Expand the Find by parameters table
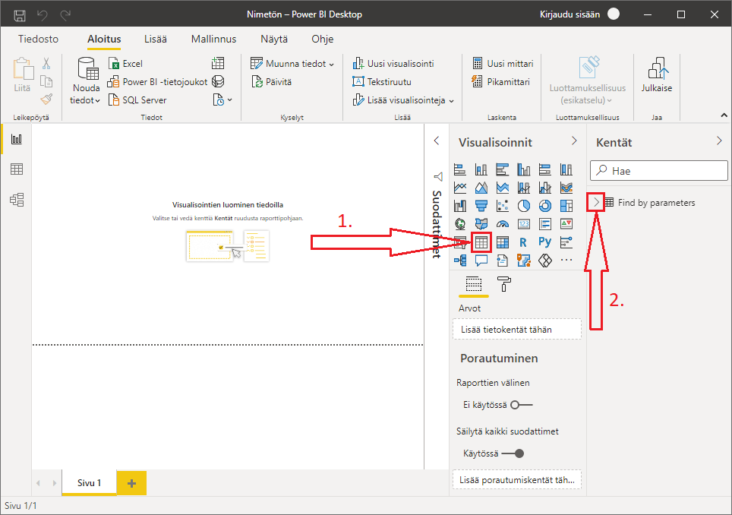This screenshot has width=732, height=515. pos(597,202)
